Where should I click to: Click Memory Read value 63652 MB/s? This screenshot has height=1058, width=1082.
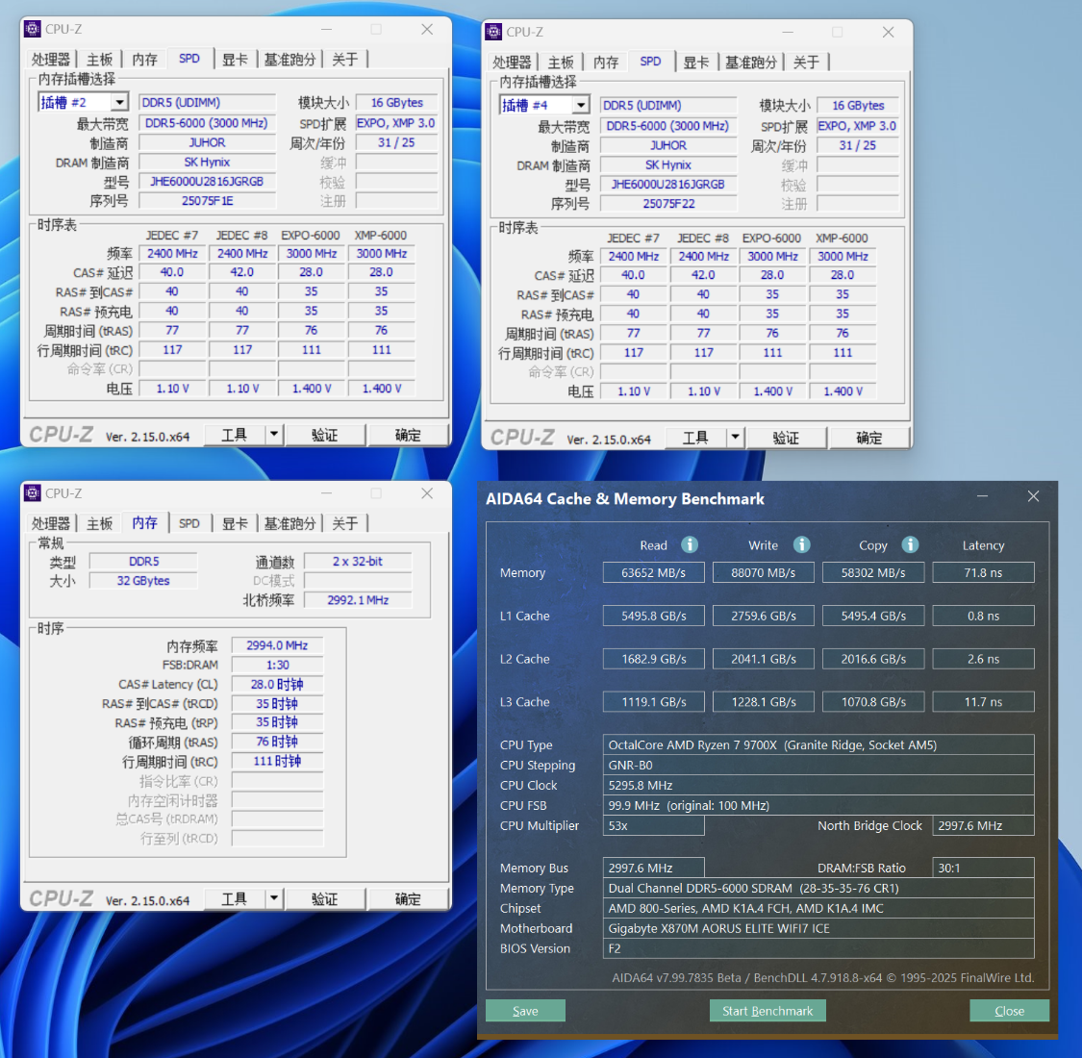click(x=653, y=572)
